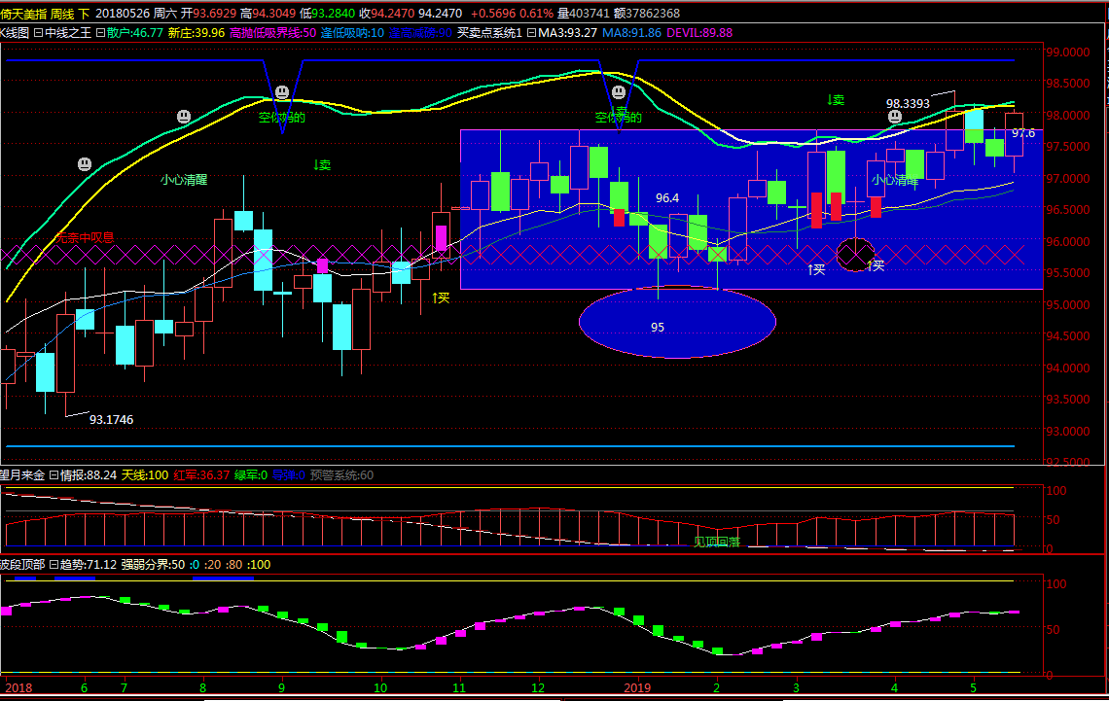The image size is (1109, 701).
Task: Select the lowest leftmost smiley face marker
Action: tap(86, 164)
